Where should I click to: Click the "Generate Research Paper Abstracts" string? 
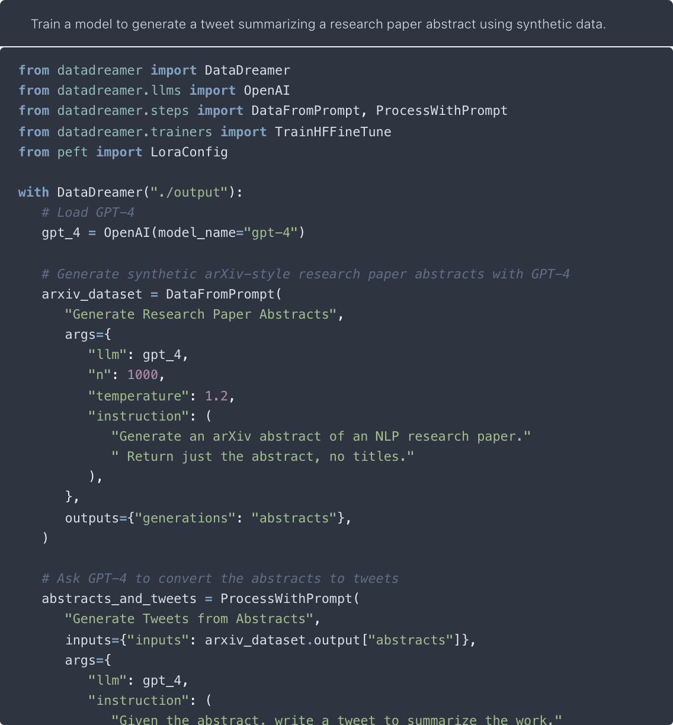(201, 315)
